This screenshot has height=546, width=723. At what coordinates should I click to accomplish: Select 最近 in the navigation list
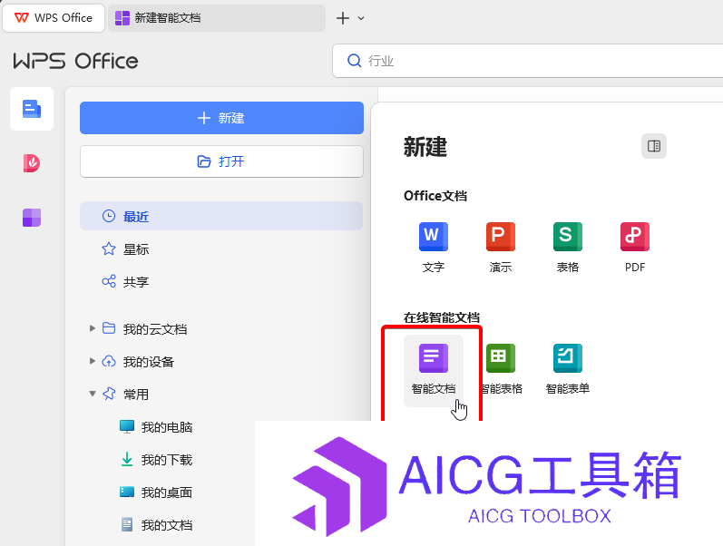[x=221, y=216]
